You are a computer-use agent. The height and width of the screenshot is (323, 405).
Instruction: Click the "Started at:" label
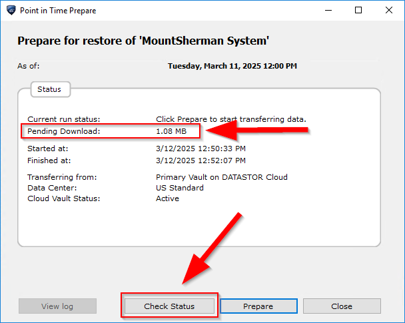coord(48,149)
